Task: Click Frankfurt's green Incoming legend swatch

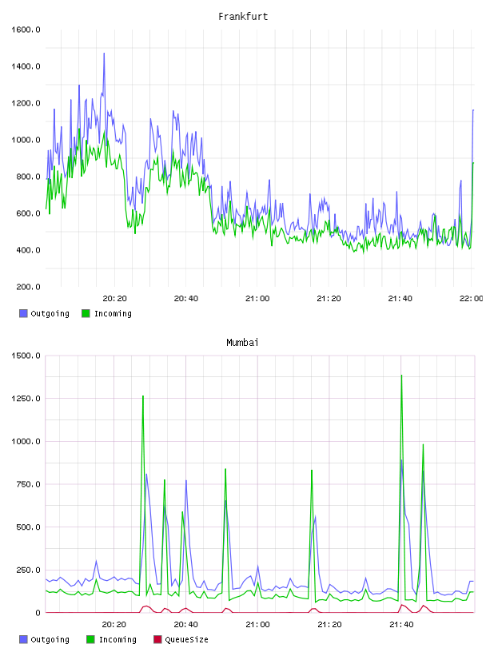Action: point(86,313)
